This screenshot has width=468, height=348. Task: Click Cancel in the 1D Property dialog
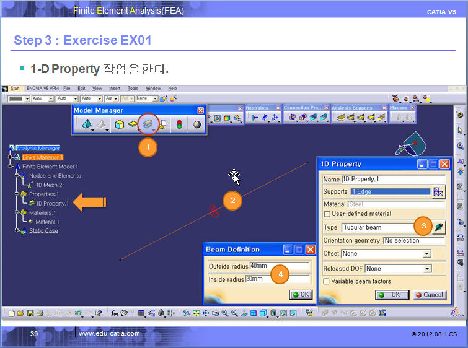point(429,295)
